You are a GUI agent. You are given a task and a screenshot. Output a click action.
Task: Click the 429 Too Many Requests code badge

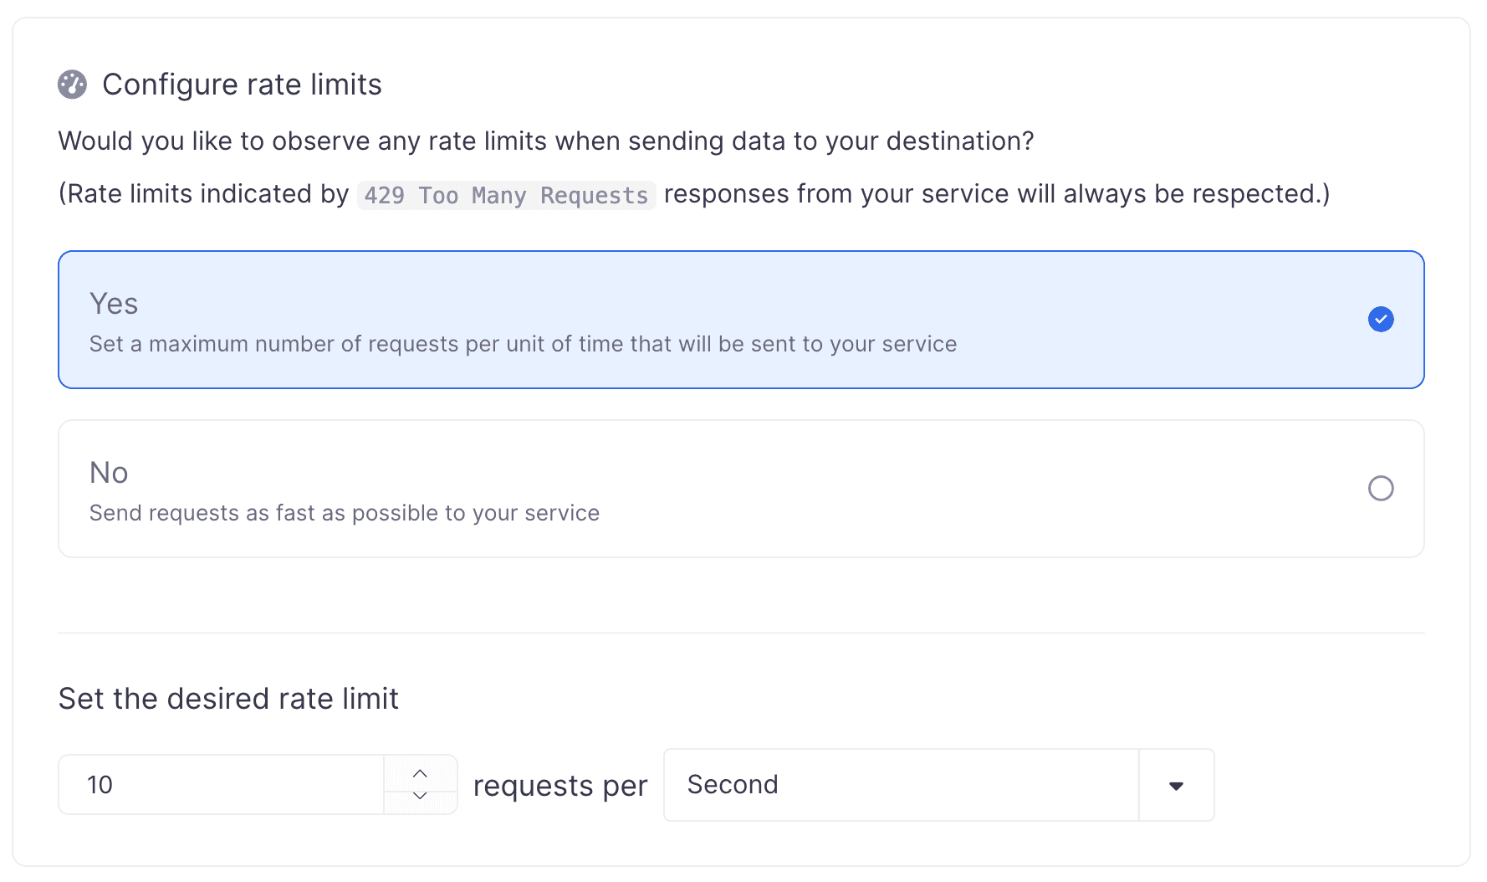[x=505, y=194]
